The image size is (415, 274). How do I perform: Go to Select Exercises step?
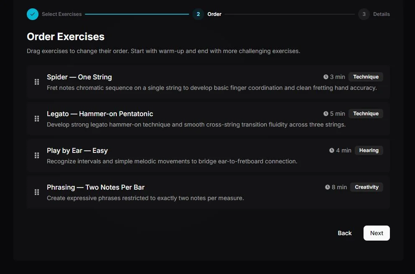click(61, 14)
